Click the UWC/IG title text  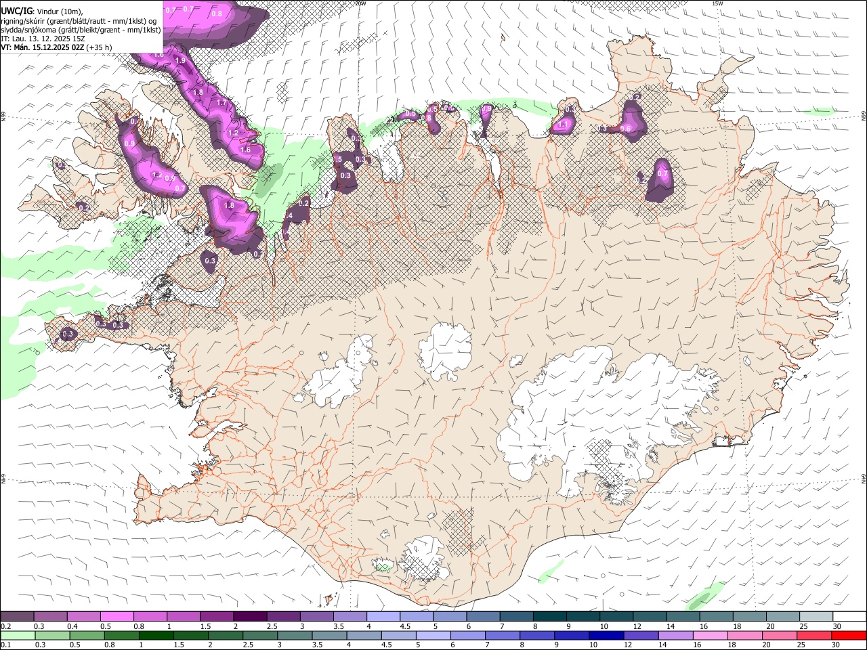click(16, 11)
